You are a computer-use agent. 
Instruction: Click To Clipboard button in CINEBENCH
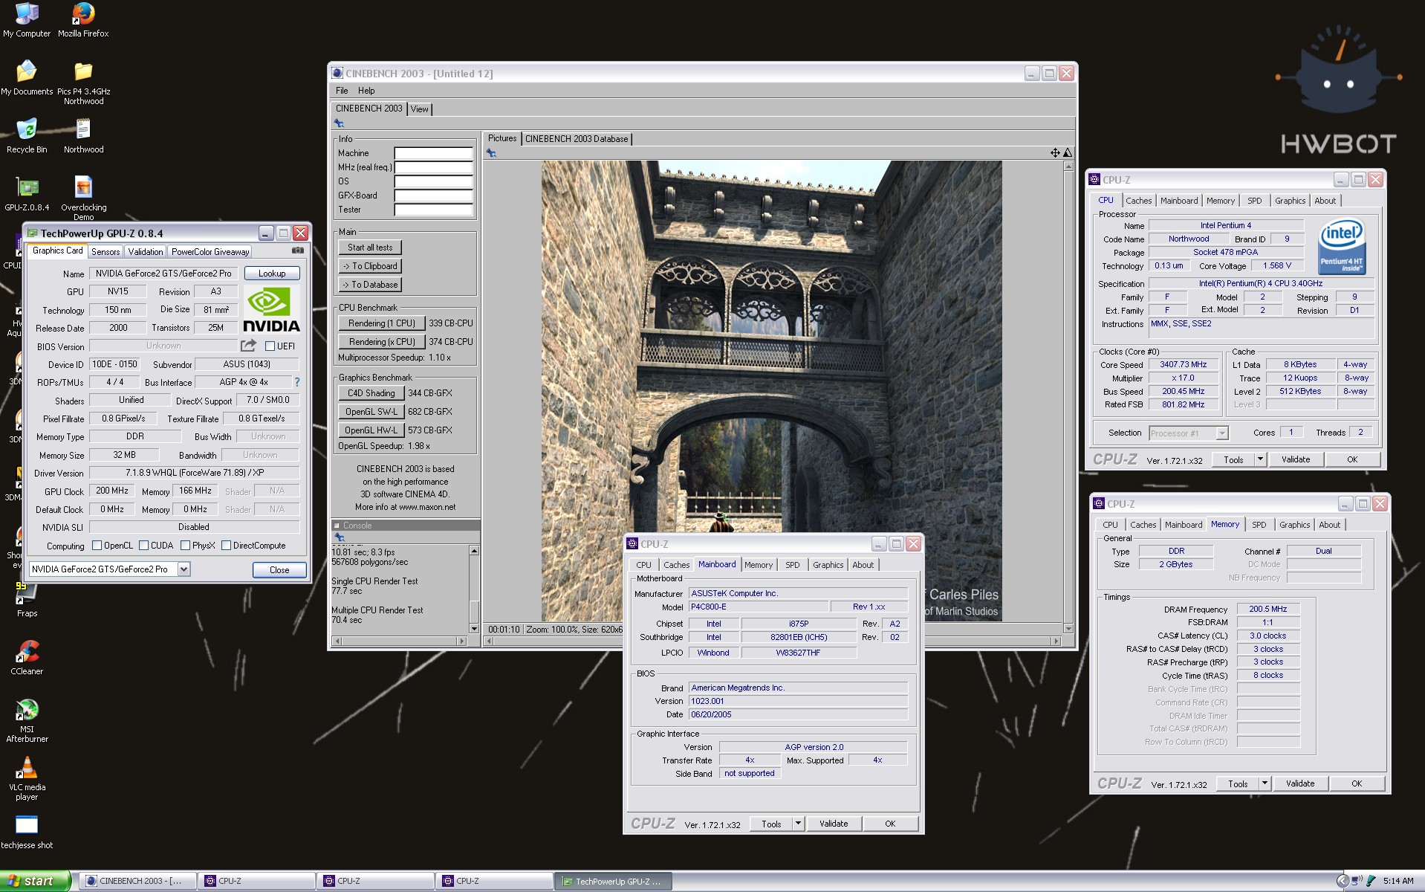click(370, 266)
